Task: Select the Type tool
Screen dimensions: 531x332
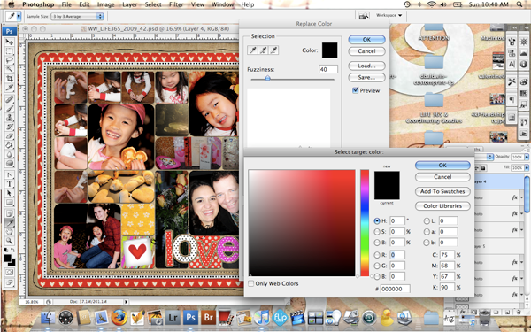Action: [x=9, y=184]
